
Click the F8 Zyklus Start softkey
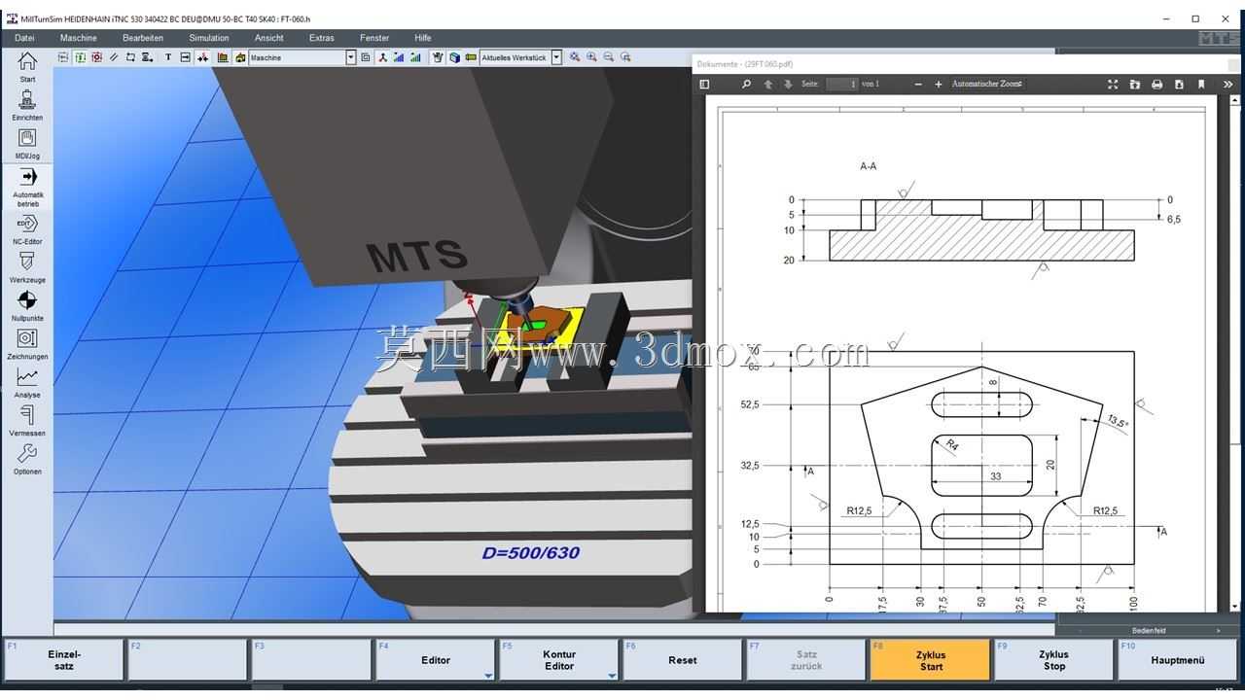(x=931, y=660)
